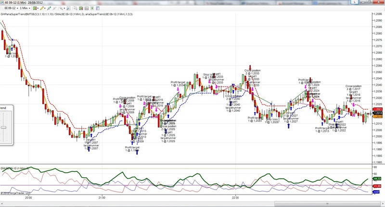Screen dimensions: 385x207
Task: Activate the zoom in magnifier tool
Action: click(x=61, y=8)
